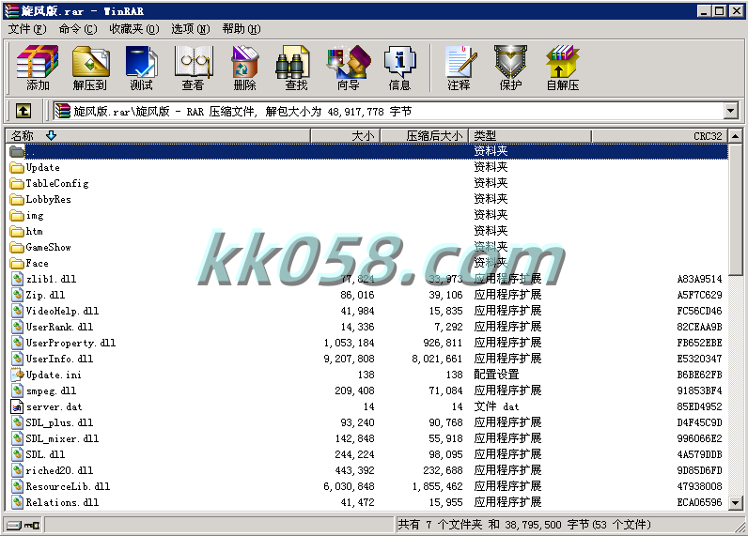Select the SDL.dll file
This screenshot has height=536, width=748.
[x=367, y=454]
